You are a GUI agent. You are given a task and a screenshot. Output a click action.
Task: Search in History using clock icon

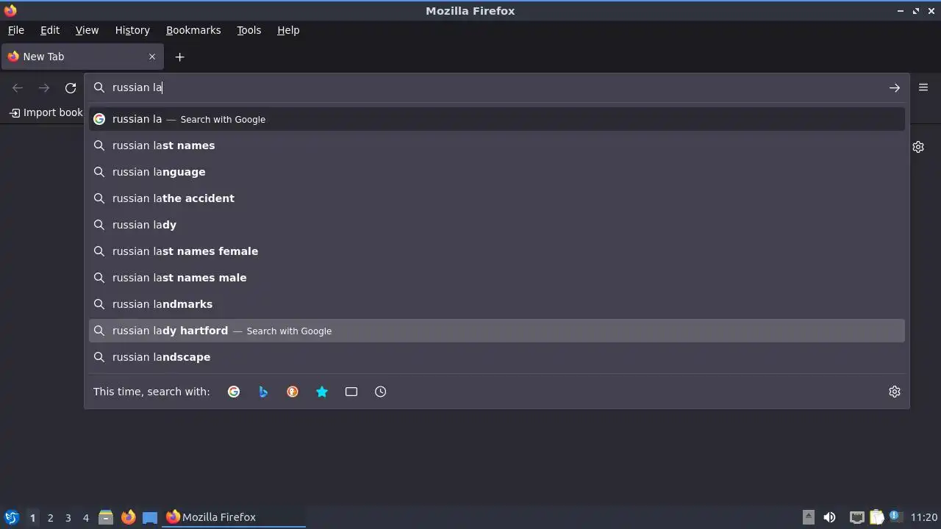click(x=381, y=392)
